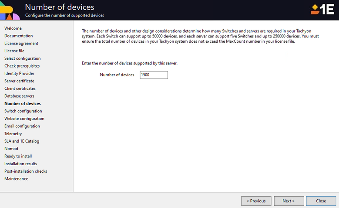Image resolution: width=339 pixels, height=208 pixels.
Task: Click the Number of devices input field
Action: 154,75
